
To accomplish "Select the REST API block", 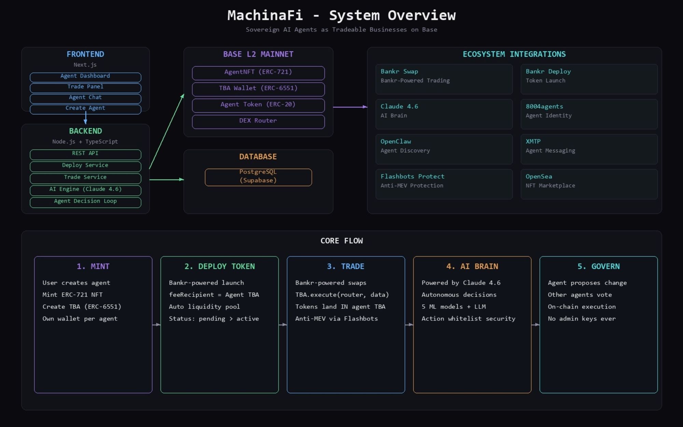I will 85,154.
